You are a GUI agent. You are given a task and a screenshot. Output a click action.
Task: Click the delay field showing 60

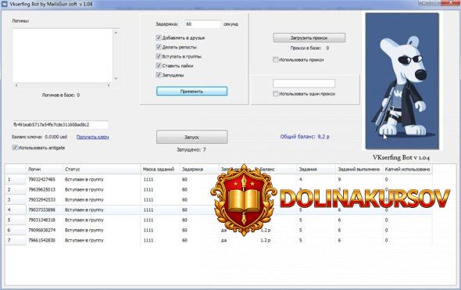pos(203,24)
